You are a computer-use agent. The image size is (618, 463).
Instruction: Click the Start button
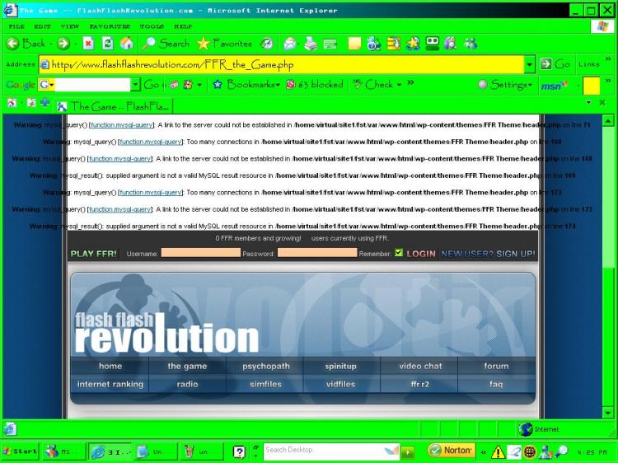point(20,451)
